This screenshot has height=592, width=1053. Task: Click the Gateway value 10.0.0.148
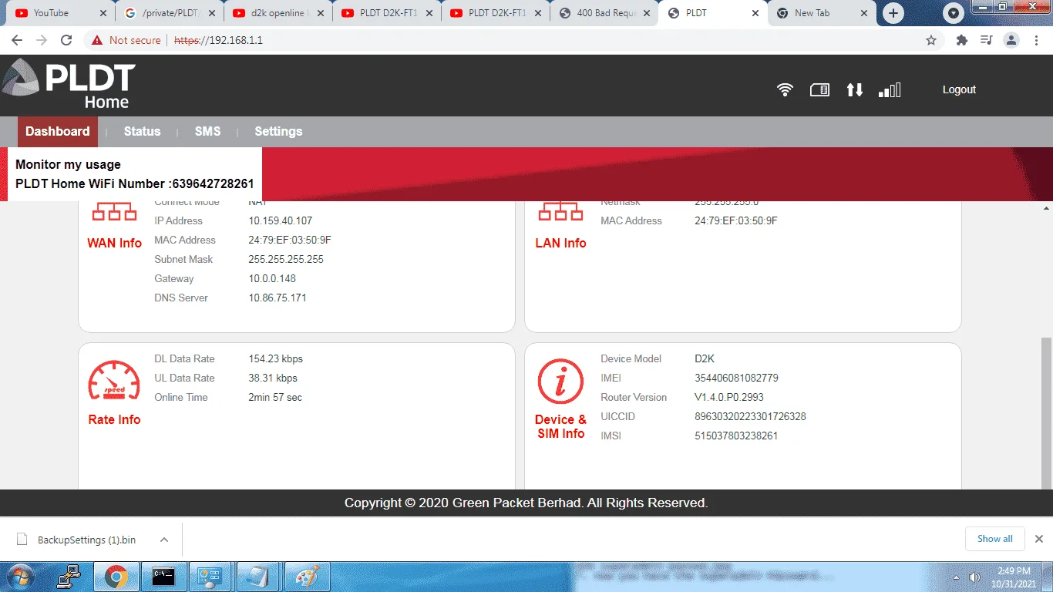click(272, 278)
